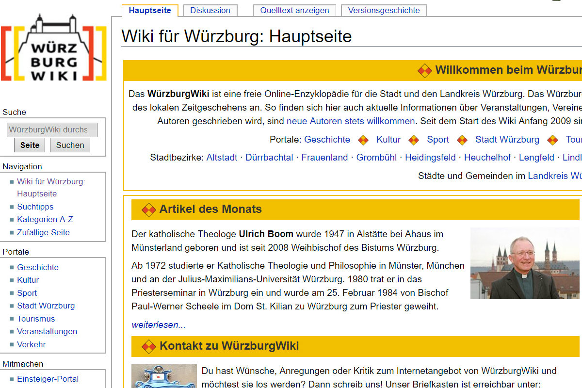Follow the 'neue Autoren stets willkommen' link
Viewport: 582px width, 388px height.
pyautogui.click(x=351, y=121)
